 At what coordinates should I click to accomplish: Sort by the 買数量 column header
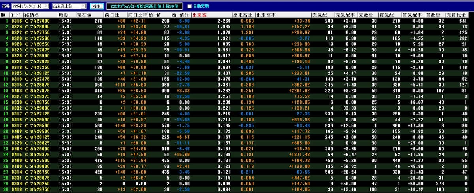434,15
